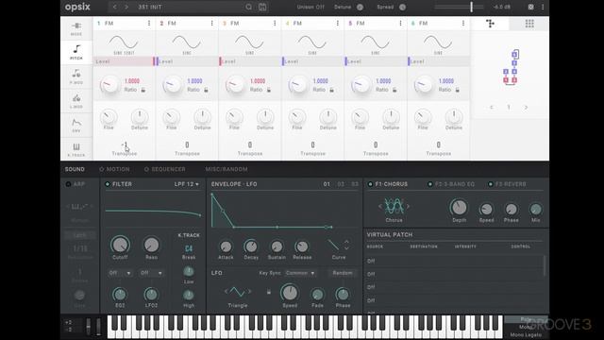Toggle the Motion tab enable circle
Screen dimensions: 604x340
[102, 169]
